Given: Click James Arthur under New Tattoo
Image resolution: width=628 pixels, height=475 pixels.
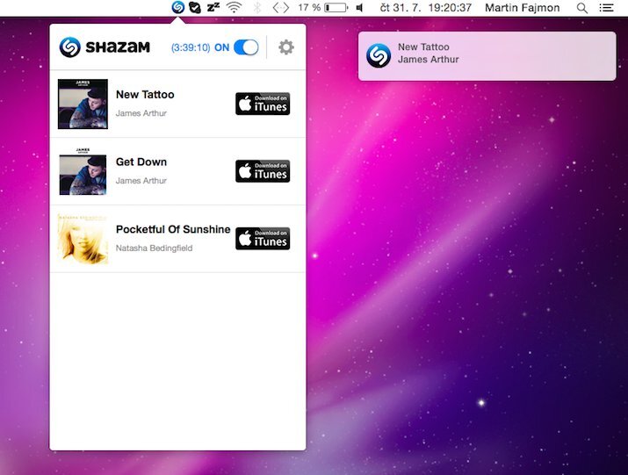Looking at the screenshot, I should (x=141, y=113).
